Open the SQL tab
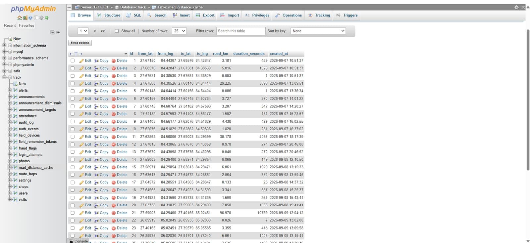Viewport: 530px width, 243px height. [x=134, y=15]
